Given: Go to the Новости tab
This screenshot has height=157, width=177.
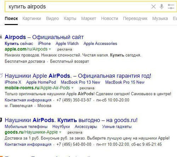Looking at the screenshot, I should 109,19.
